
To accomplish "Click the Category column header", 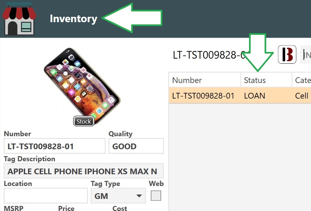I will (x=301, y=80).
